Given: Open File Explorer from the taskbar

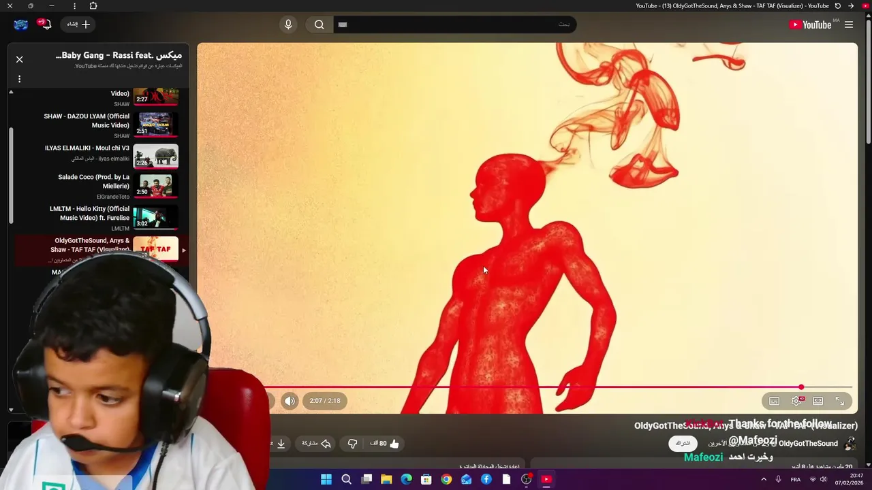Looking at the screenshot, I should 386,480.
